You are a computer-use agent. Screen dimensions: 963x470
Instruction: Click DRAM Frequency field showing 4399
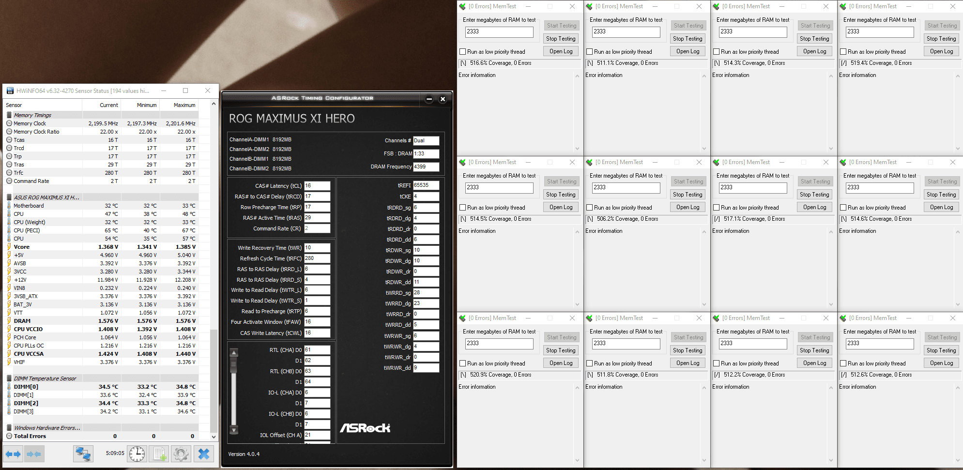pos(426,167)
